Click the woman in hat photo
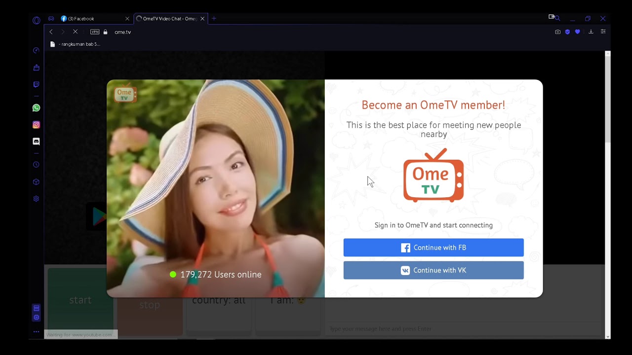 (216, 188)
